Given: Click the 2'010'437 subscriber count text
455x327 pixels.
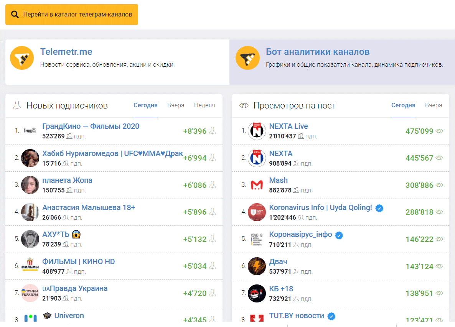Looking at the screenshot, I should [x=282, y=136].
